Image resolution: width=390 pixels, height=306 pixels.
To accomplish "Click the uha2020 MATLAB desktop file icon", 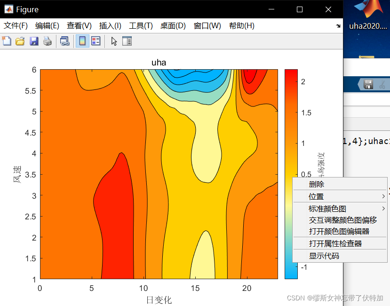I will point(366,14).
